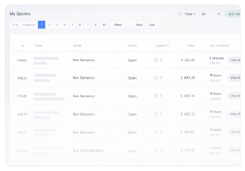Click the My Quotes heading

point(20,14)
